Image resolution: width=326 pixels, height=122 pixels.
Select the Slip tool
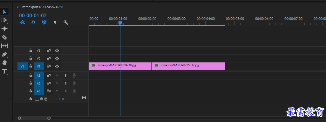(4, 46)
